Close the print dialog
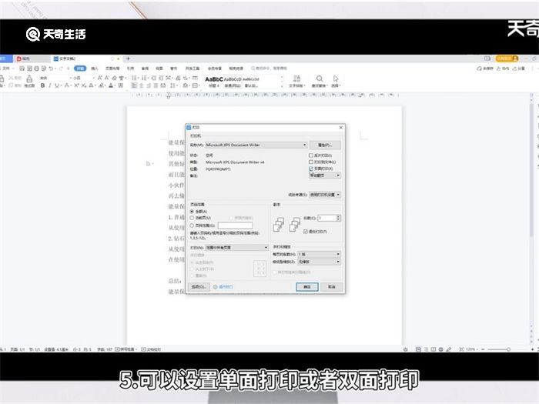 point(340,128)
